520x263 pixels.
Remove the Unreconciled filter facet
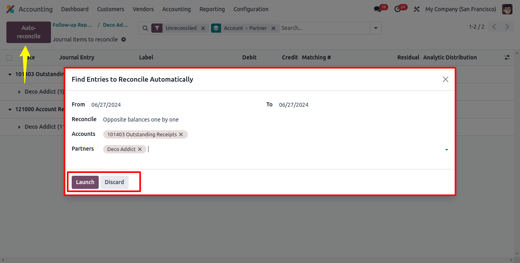click(203, 28)
